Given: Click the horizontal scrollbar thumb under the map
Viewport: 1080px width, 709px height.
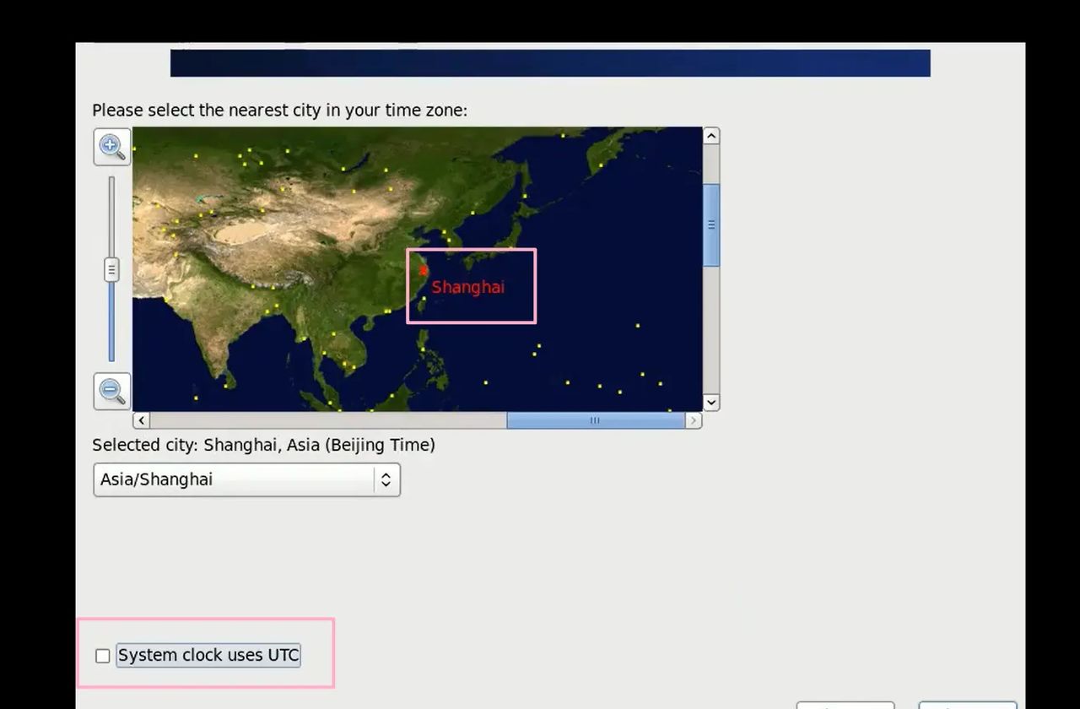Looking at the screenshot, I should [x=596, y=420].
